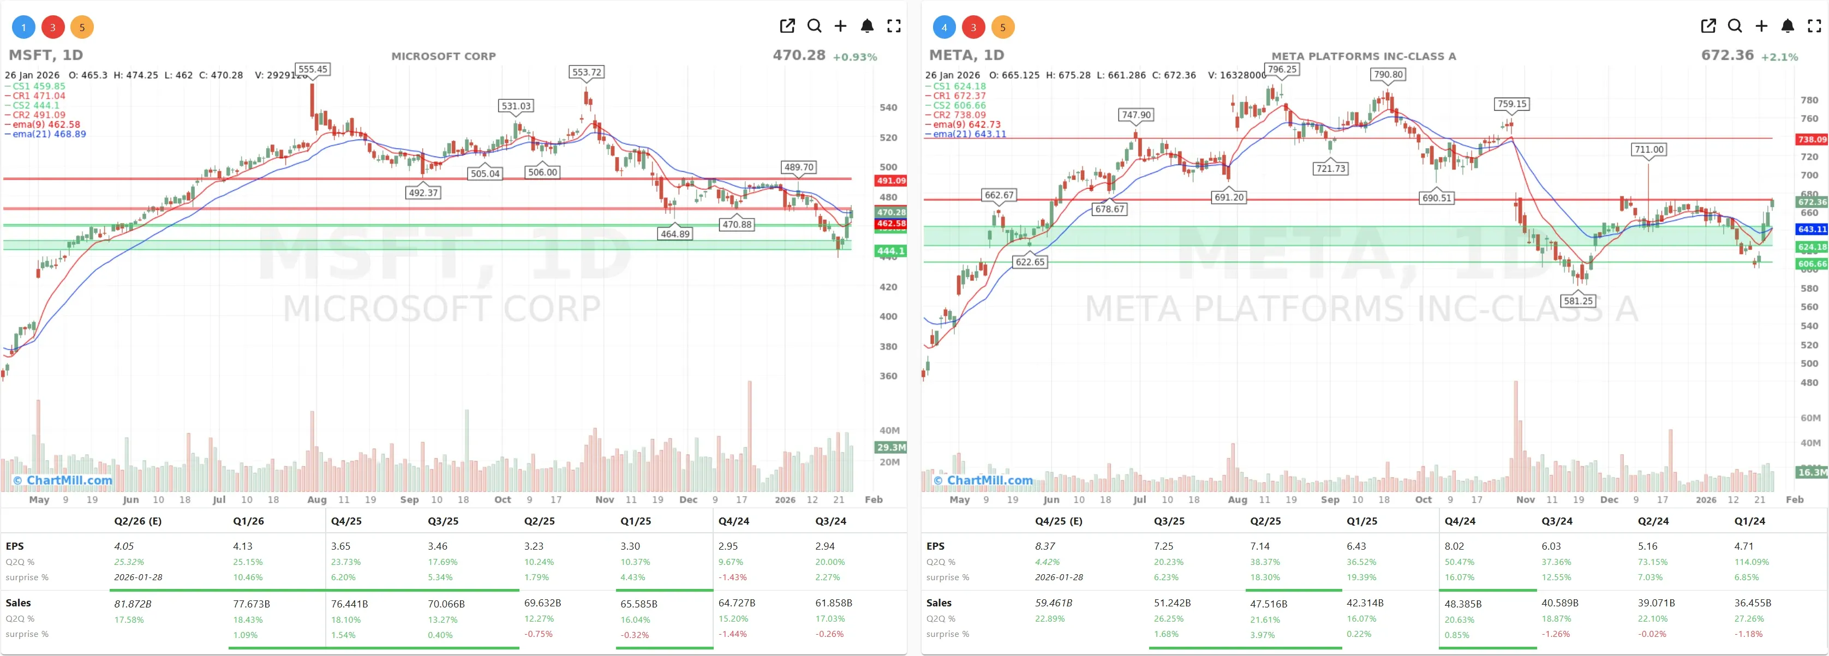The image size is (1829, 656).
Task: Click the 553.72 price marker on the MSFT chart
Action: [587, 71]
